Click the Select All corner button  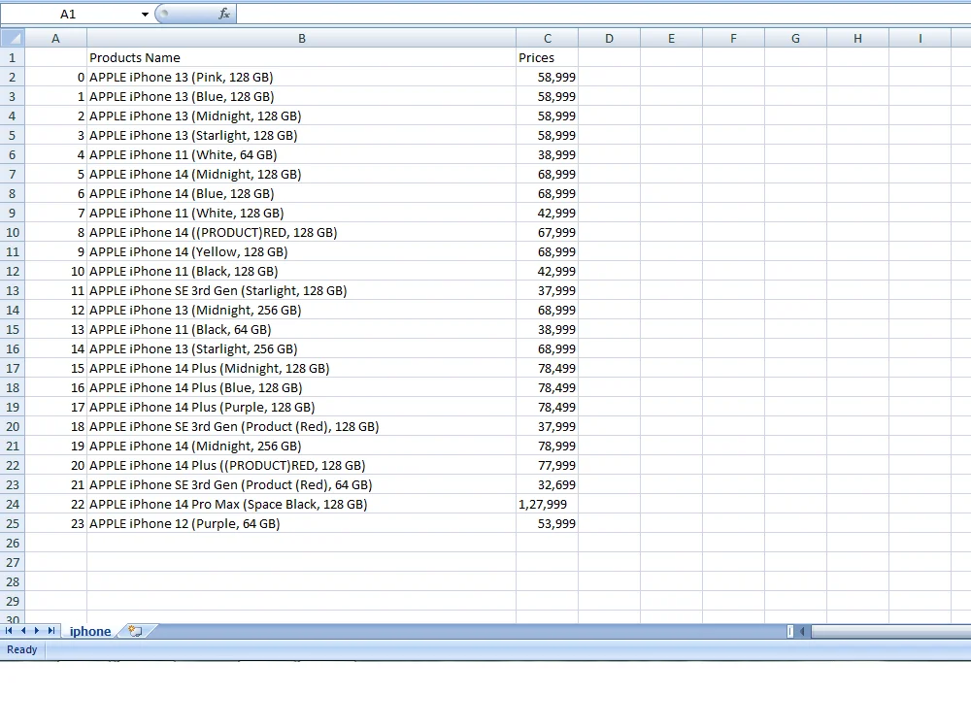point(13,39)
